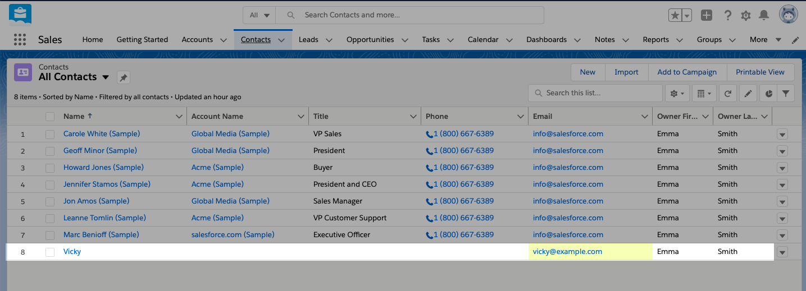Click the Contacts object icon
Viewport: 806px width, 291px height.
pos(23,72)
